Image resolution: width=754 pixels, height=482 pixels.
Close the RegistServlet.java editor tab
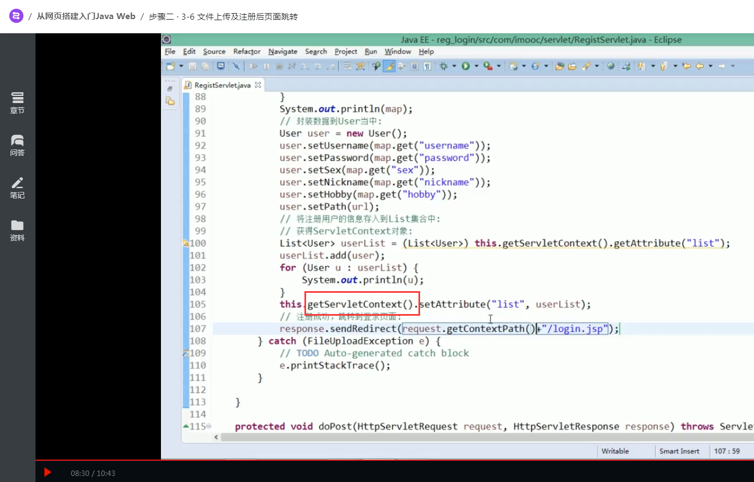coord(258,85)
